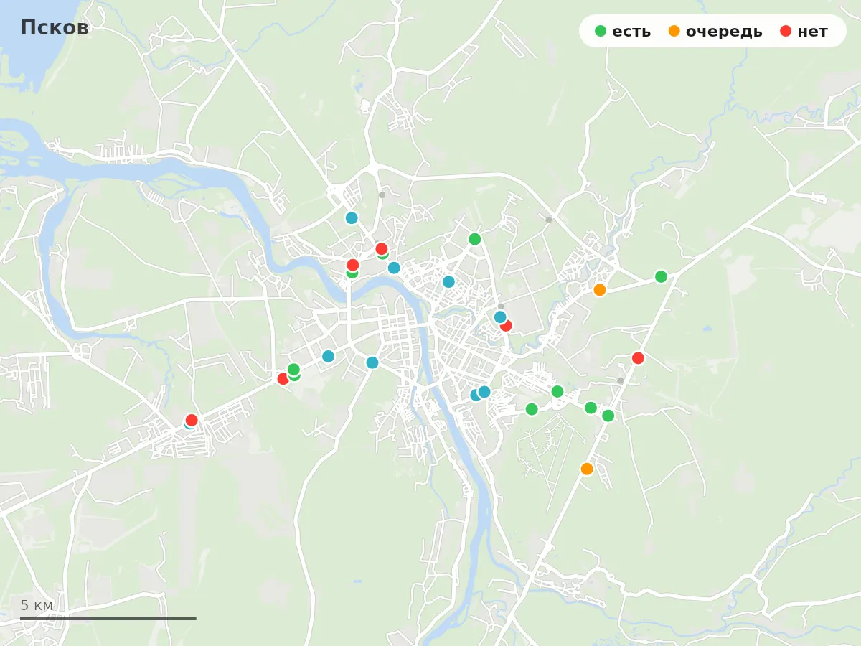Click the lone red marker on the eastern diagonal highway
The height and width of the screenshot is (646, 861).
coord(638,357)
